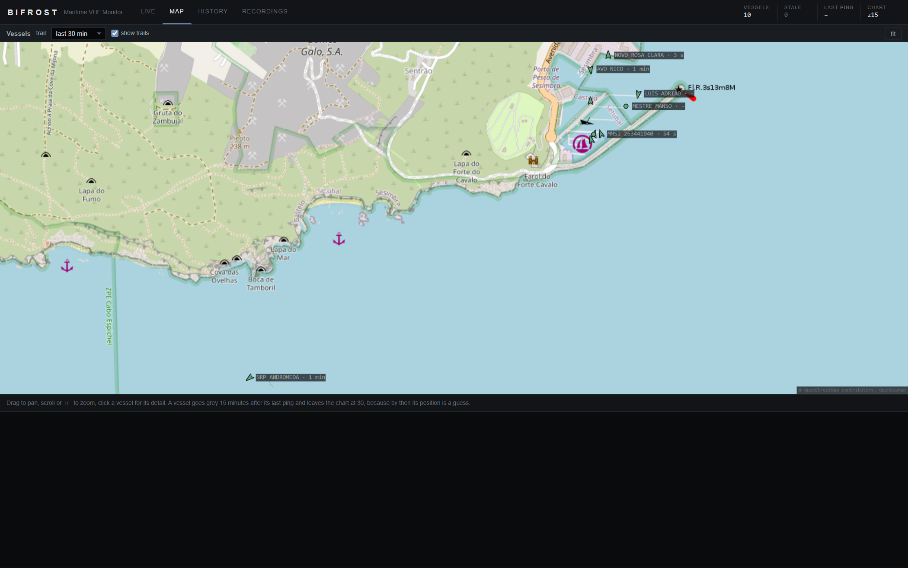Select vessel arrow beside MMSI 263441940 label
Screen dimensions: 908x568
click(601, 134)
